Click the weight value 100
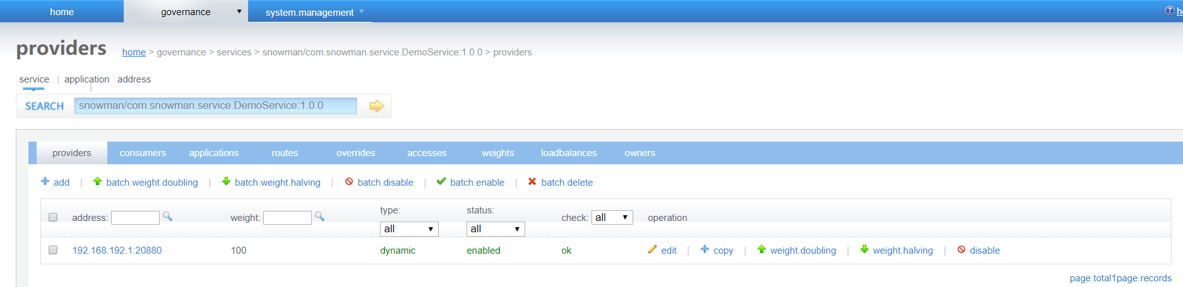Image resolution: width=1183 pixels, height=287 pixels. click(239, 250)
